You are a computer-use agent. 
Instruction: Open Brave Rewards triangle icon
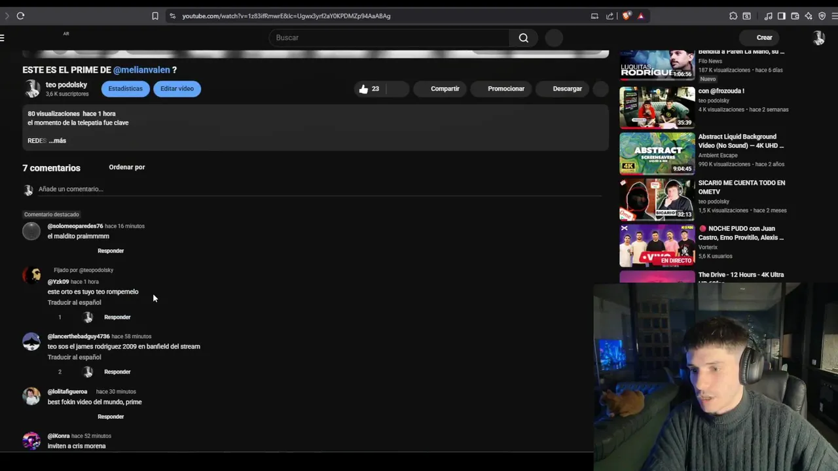(x=641, y=16)
